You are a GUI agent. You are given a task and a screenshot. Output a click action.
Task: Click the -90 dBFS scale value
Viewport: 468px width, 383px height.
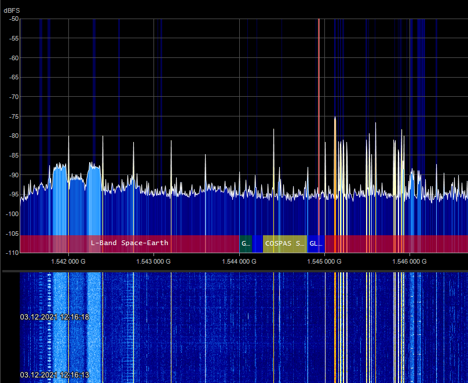[x=14, y=175]
